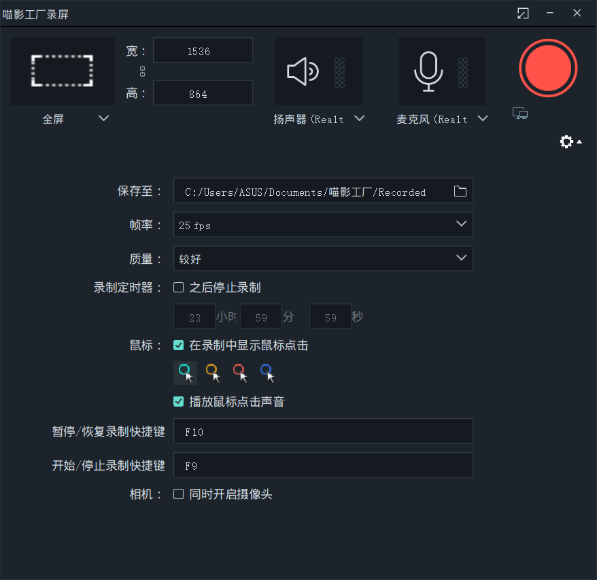This screenshot has height=580, width=597.
Task: Enable 同时开启摄像头 camera option
Action: pyautogui.click(x=178, y=494)
